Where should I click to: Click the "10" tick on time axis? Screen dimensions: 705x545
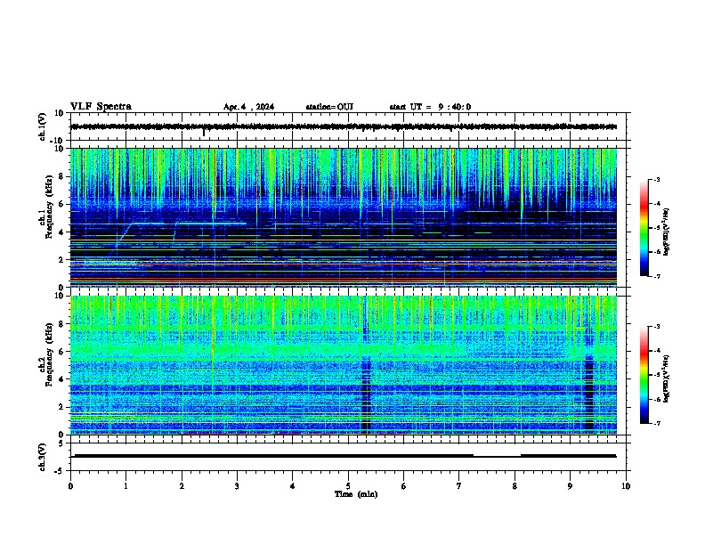point(626,486)
